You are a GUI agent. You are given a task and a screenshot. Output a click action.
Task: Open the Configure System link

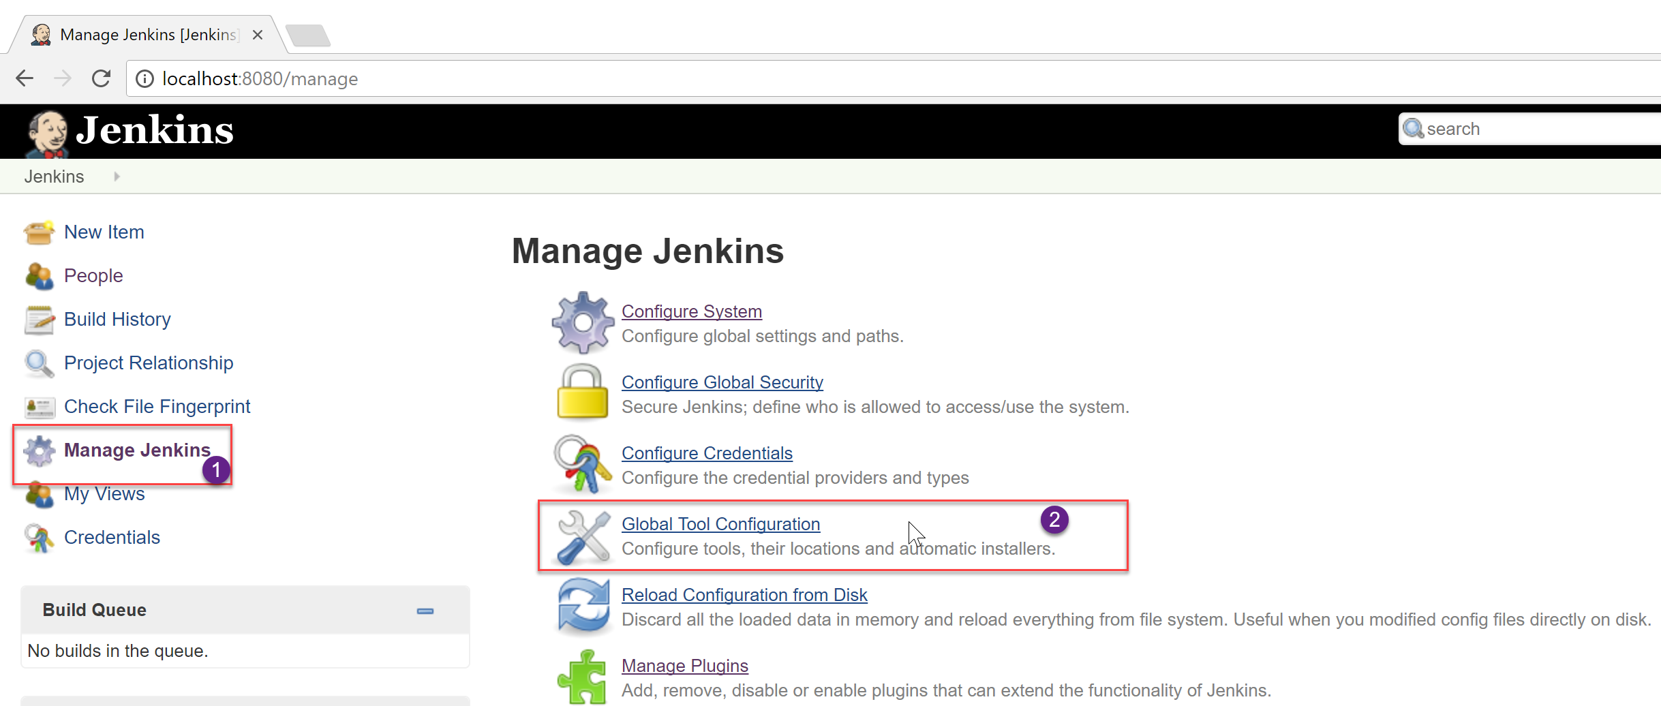692,311
